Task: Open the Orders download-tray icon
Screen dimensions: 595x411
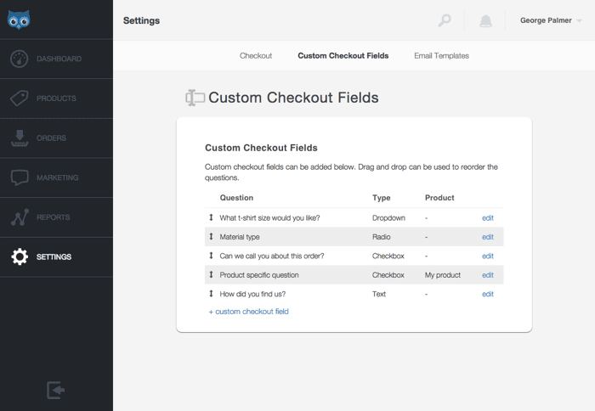Action: coord(20,138)
